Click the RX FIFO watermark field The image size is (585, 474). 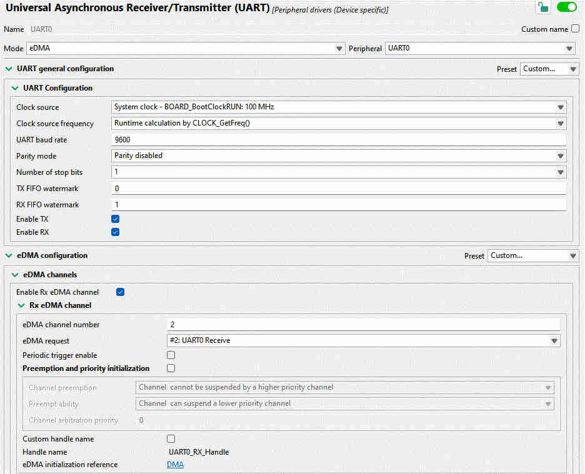[339, 204]
